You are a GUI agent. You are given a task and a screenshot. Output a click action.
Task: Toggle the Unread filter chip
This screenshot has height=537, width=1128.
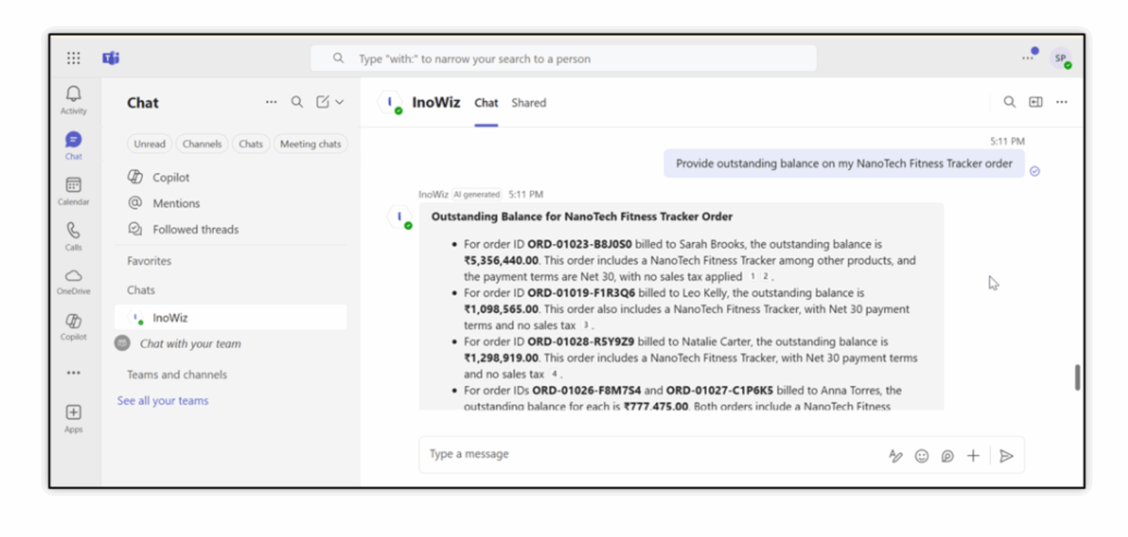pyautogui.click(x=149, y=144)
